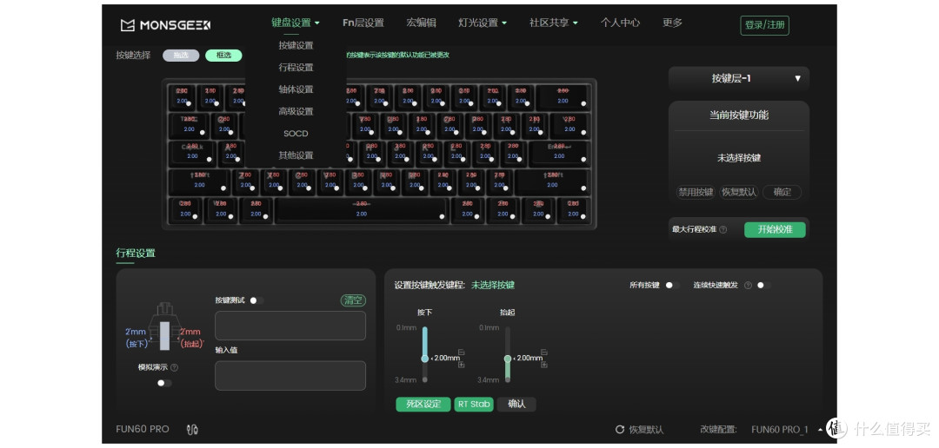Click the 抬起 travel slider handle
The height and width of the screenshot is (448, 939).
pos(507,359)
